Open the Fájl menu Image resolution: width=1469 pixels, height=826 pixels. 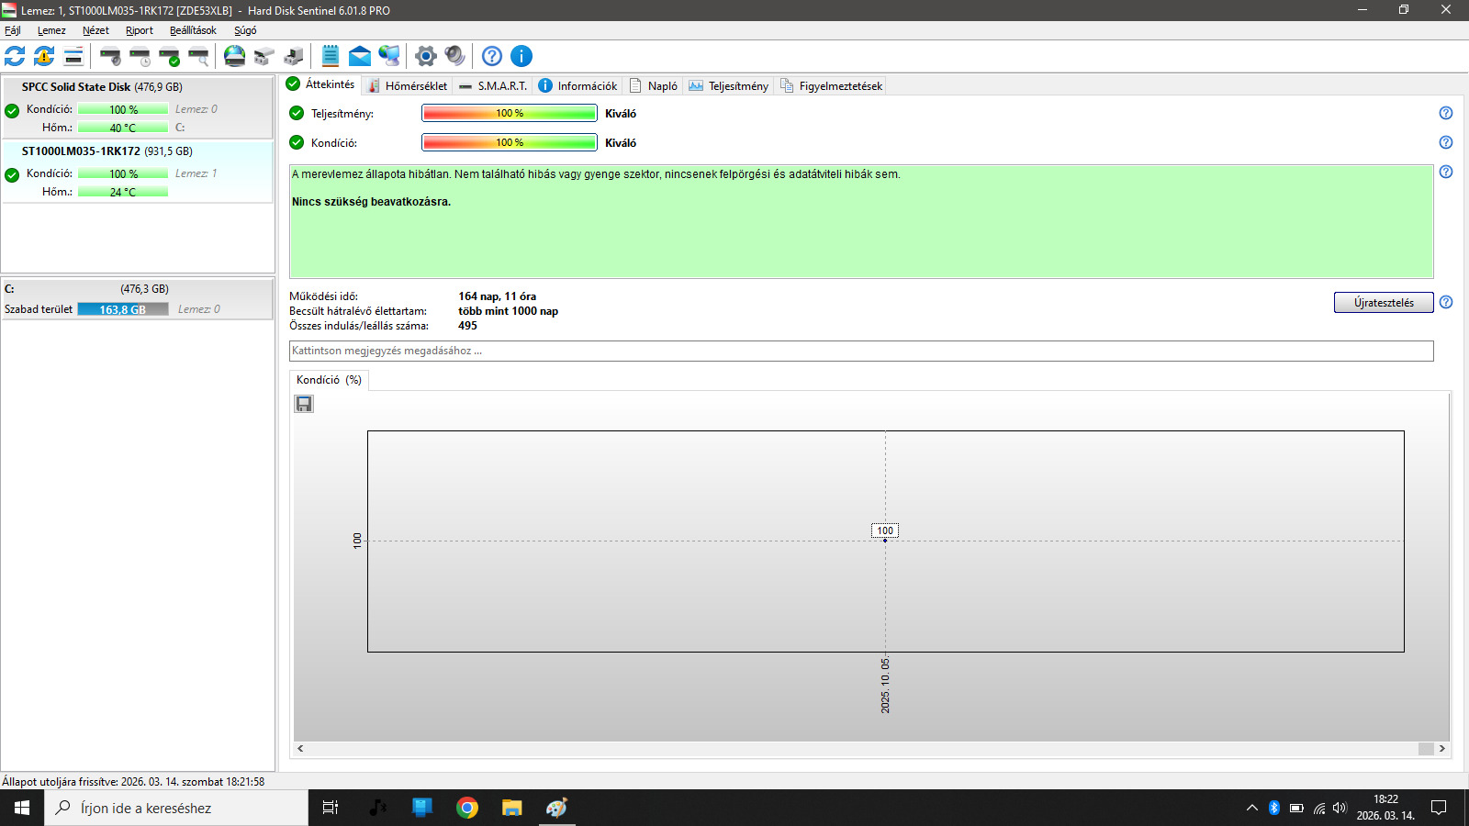(x=13, y=30)
